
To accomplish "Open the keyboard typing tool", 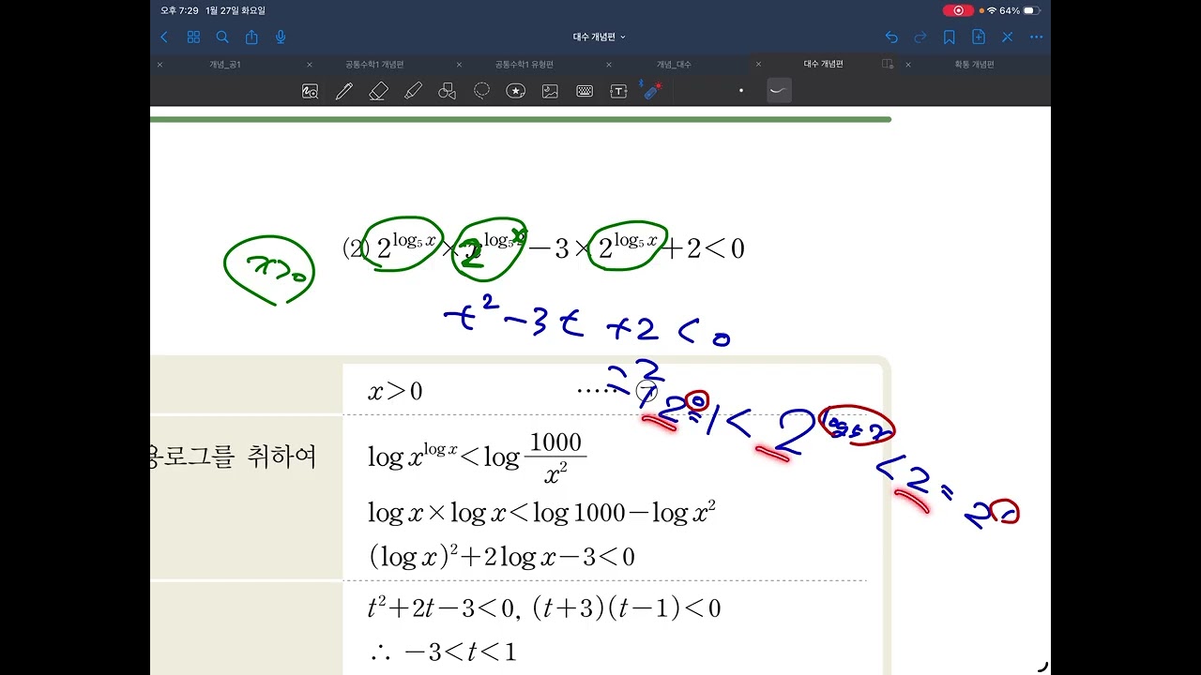I will point(585,91).
